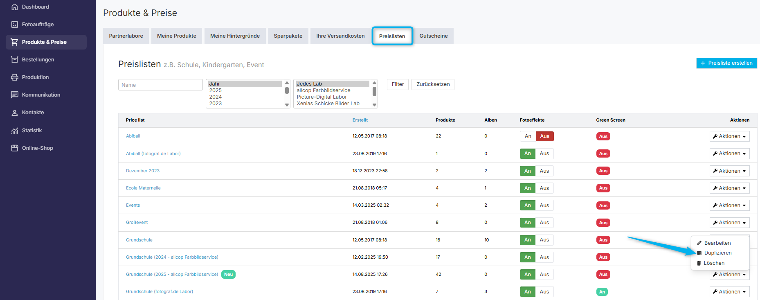Sort table by Erstellt column
This screenshot has height=300, width=760.
360,120
